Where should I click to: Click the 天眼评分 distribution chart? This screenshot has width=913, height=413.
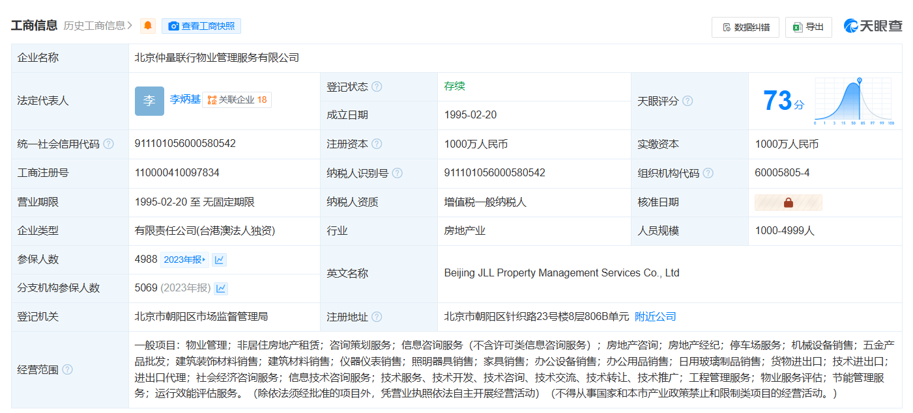tap(853, 101)
